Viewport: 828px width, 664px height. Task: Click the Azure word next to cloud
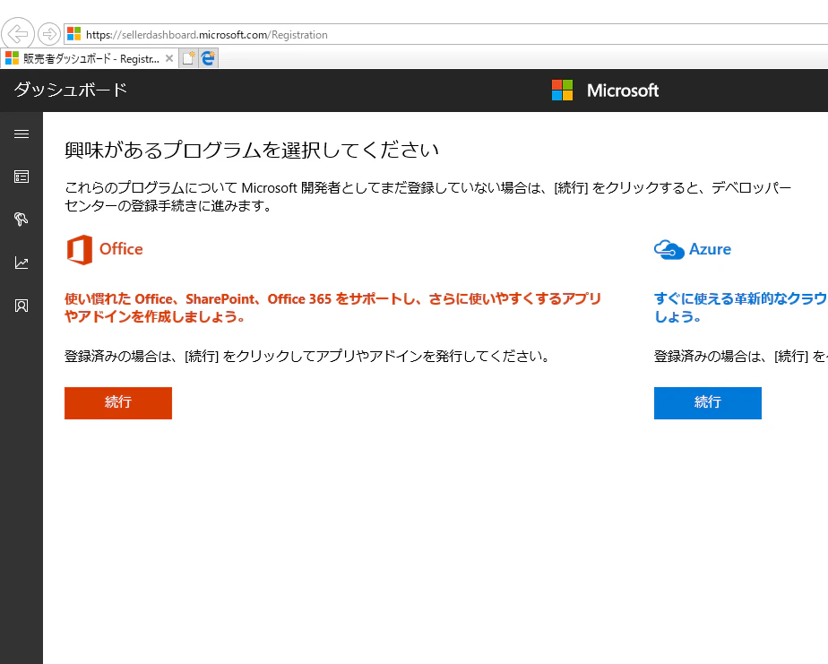pyautogui.click(x=711, y=249)
